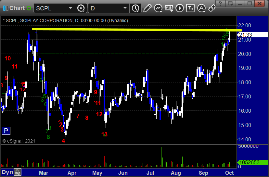The width and height of the screenshot is (269, 177).
Task: Click the Dyn time scale label
Action: click(7, 172)
